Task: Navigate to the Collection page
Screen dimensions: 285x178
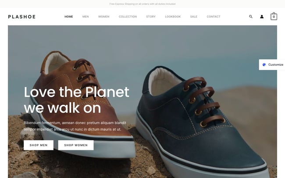Action: click(128, 17)
